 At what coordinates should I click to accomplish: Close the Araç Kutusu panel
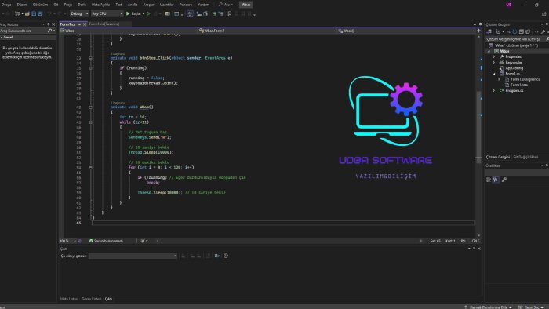[53, 24]
